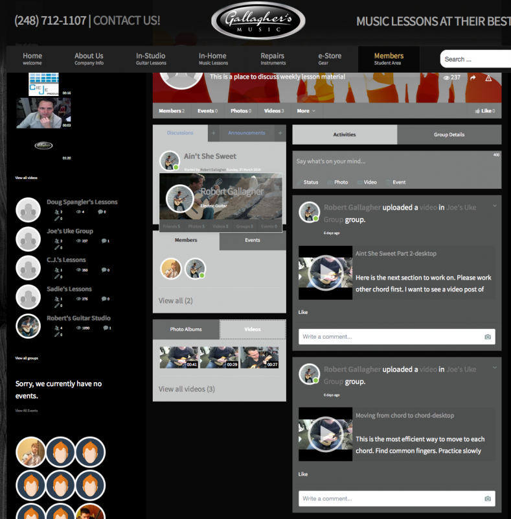Open the Joe's Uke Group avatar icon
511x519 pixels.
(28, 239)
